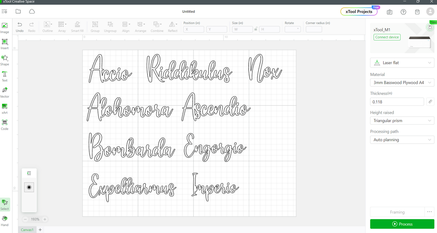Click the Undo arrow
The width and height of the screenshot is (437, 233).
[x=20, y=24]
